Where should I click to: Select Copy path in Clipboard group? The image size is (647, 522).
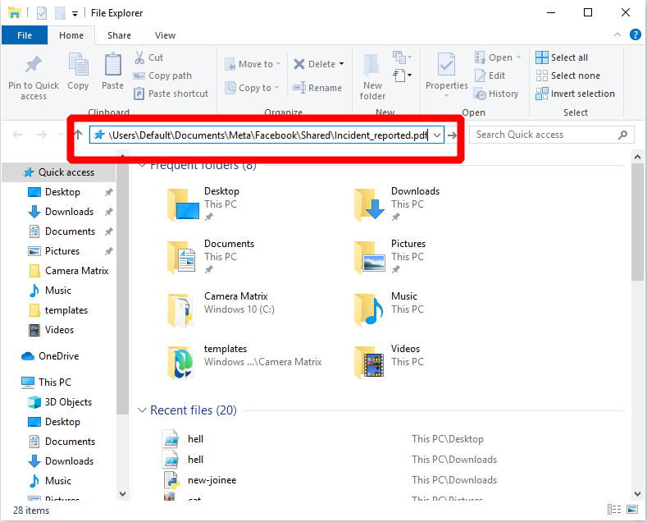(x=162, y=76)
